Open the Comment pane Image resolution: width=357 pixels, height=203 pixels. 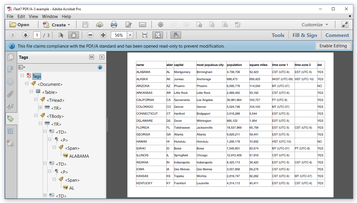point(337,35)
